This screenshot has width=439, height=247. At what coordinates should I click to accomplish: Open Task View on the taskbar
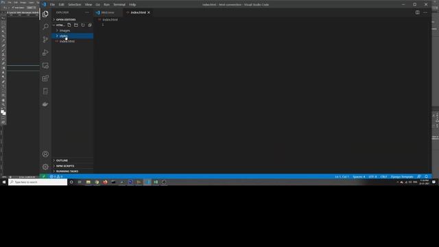click(x=80, y=182)
